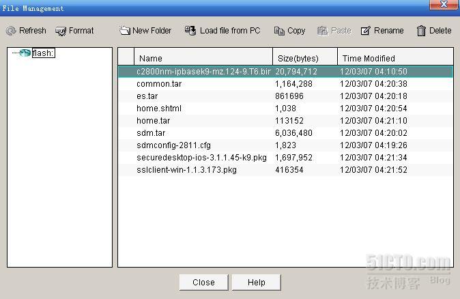The image size is (460, 299).
Task: Select the es.tar file
Action: point(147,96)
